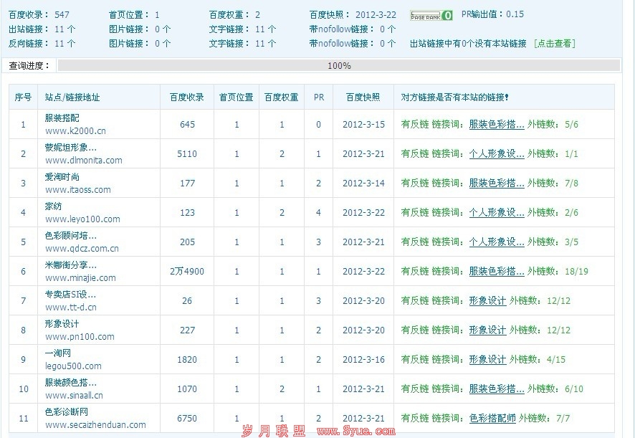Click Baidu index value 5110
Viewport: 635px width, 438px height.
point(186,154)
